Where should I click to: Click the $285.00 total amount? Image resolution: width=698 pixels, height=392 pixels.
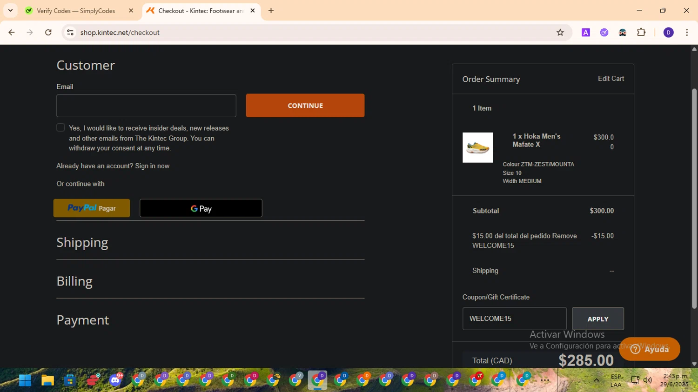tap(586, 360)
